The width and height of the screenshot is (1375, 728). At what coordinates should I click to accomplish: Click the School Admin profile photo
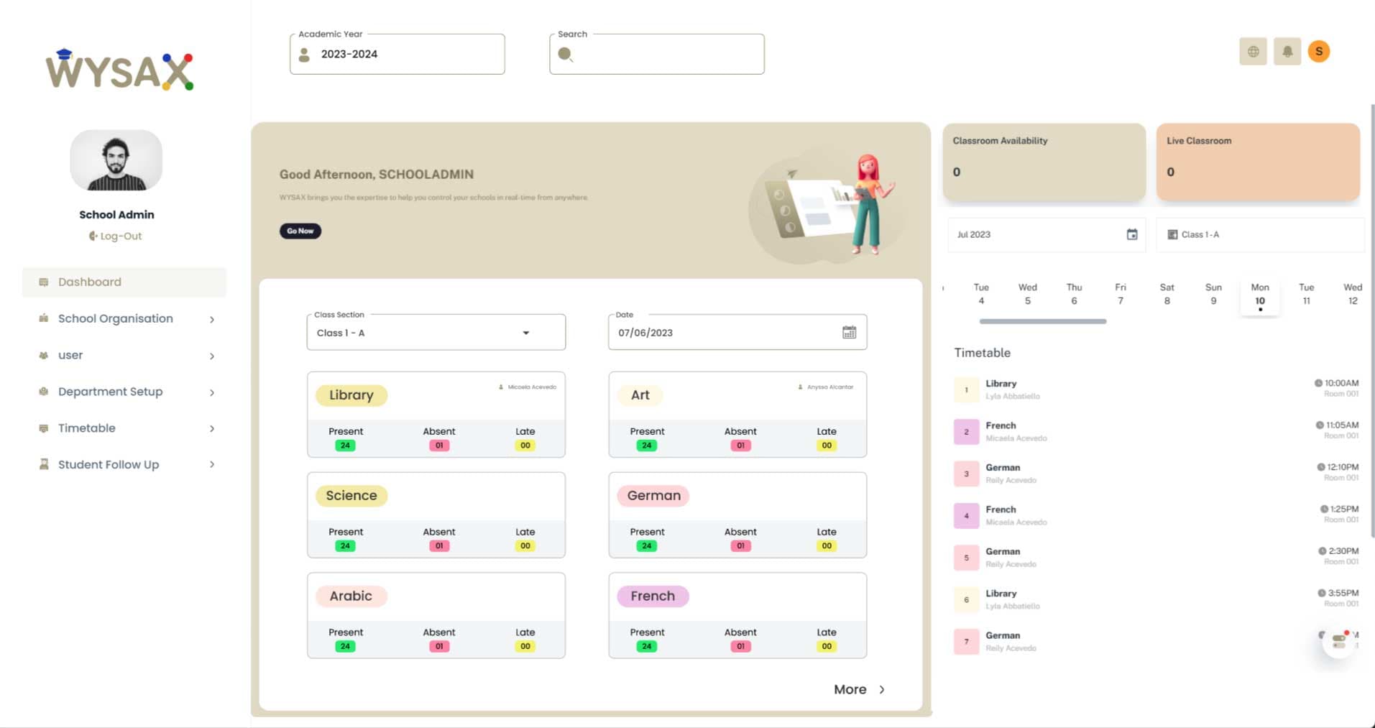pyautogui.click(x=116, y=161)
